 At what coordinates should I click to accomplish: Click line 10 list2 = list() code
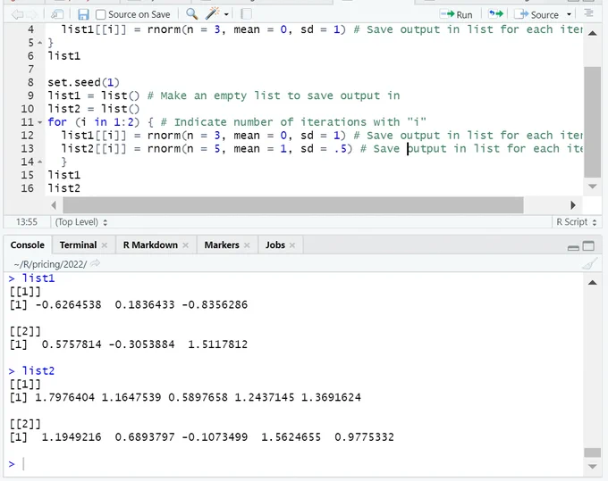click(93, 109)
